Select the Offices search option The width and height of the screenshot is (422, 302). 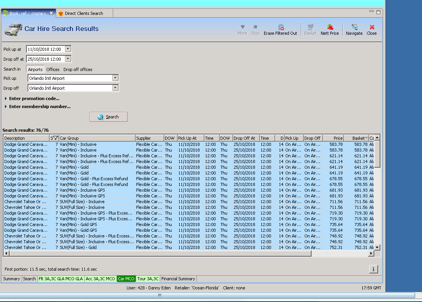53,69
